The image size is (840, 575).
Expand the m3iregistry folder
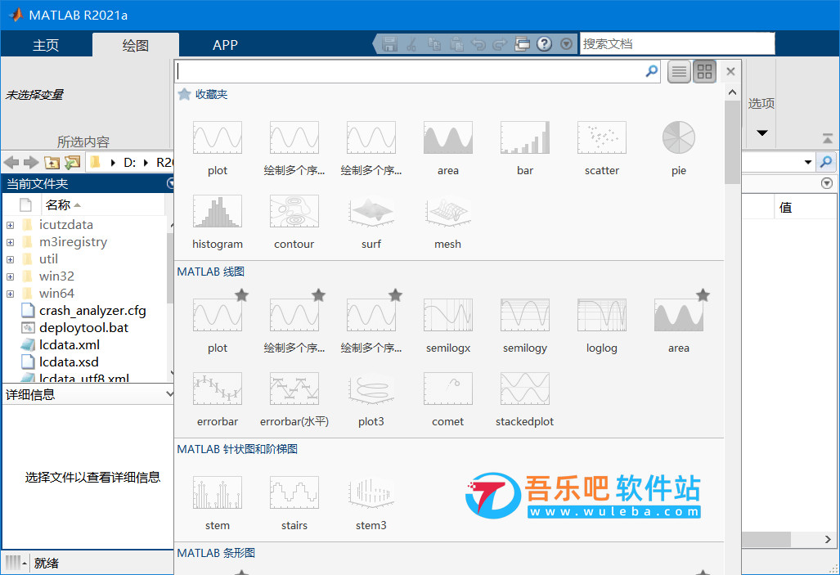click(x=10, y=242)
